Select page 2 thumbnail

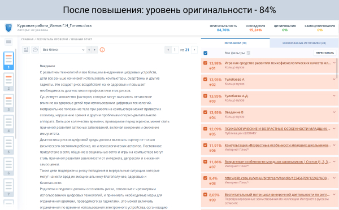click(x=8, y=82)
